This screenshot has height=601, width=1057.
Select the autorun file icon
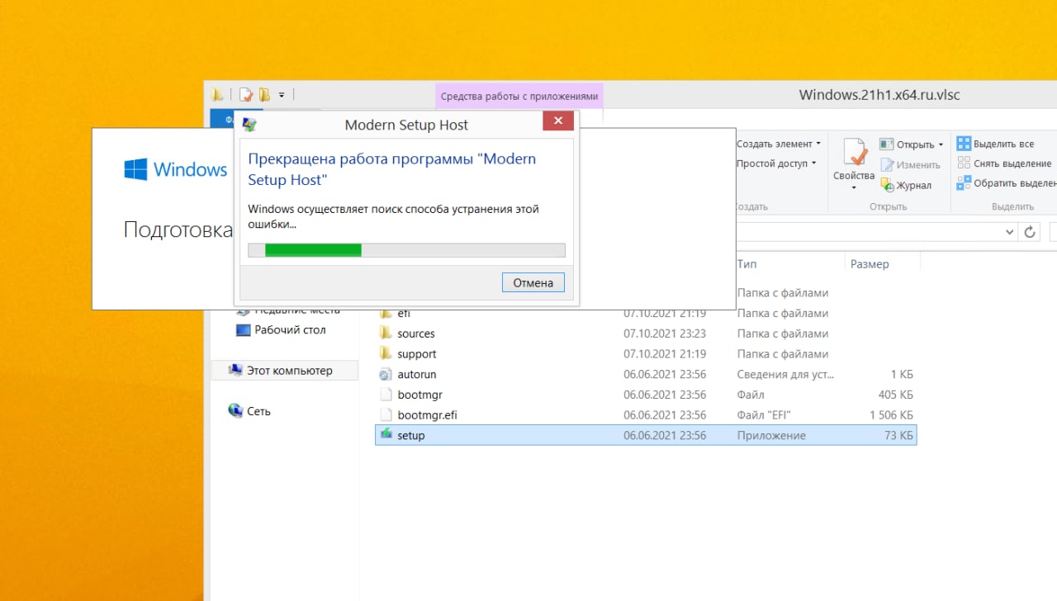click(x=386, y=374)
